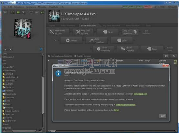Select the Pictures folder
Image resolution: width=179 pixels, height=133 pixels.
pos(8,108)
